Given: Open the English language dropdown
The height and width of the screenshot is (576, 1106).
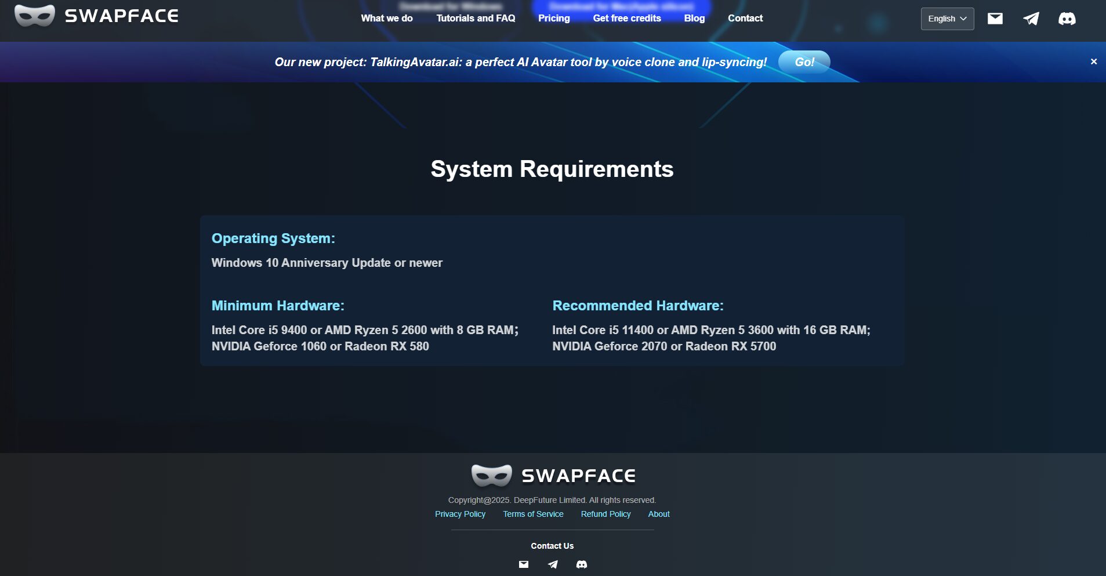Looking at the screenshot, I should point(947,18).
